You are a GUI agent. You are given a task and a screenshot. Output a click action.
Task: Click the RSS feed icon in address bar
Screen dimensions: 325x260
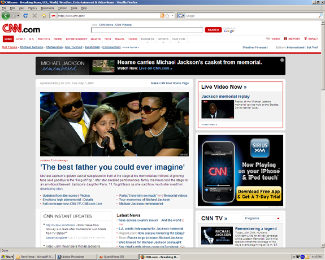pos(162,16)
